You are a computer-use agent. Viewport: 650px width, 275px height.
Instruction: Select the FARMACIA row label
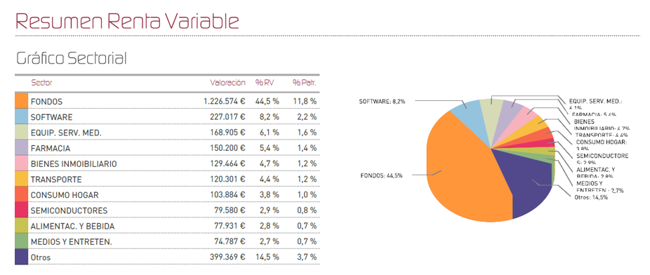tap(44, 148)
